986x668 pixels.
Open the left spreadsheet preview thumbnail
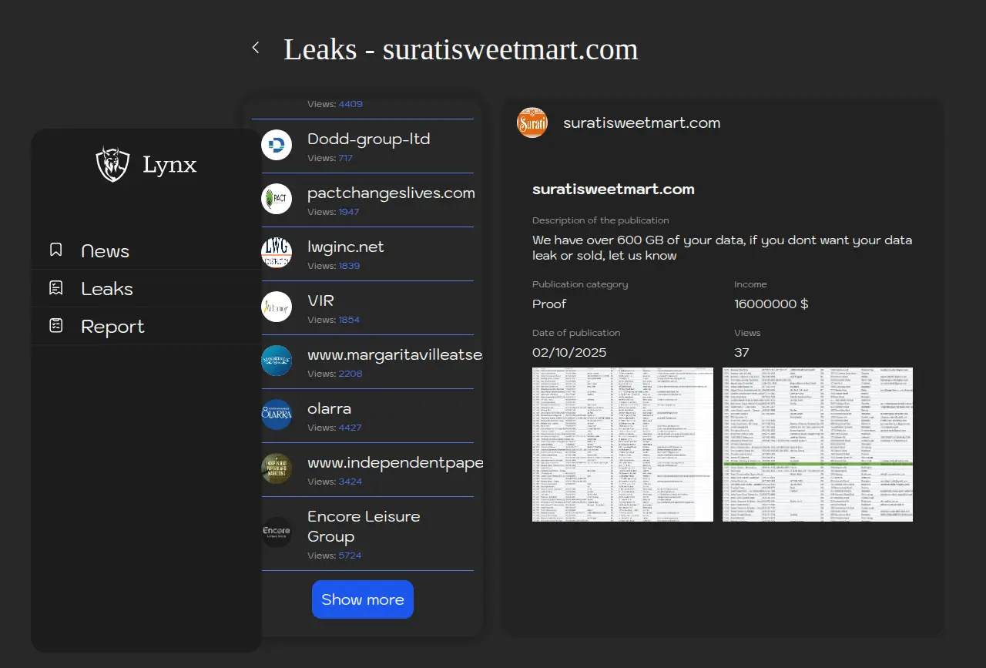pos(623,445)
